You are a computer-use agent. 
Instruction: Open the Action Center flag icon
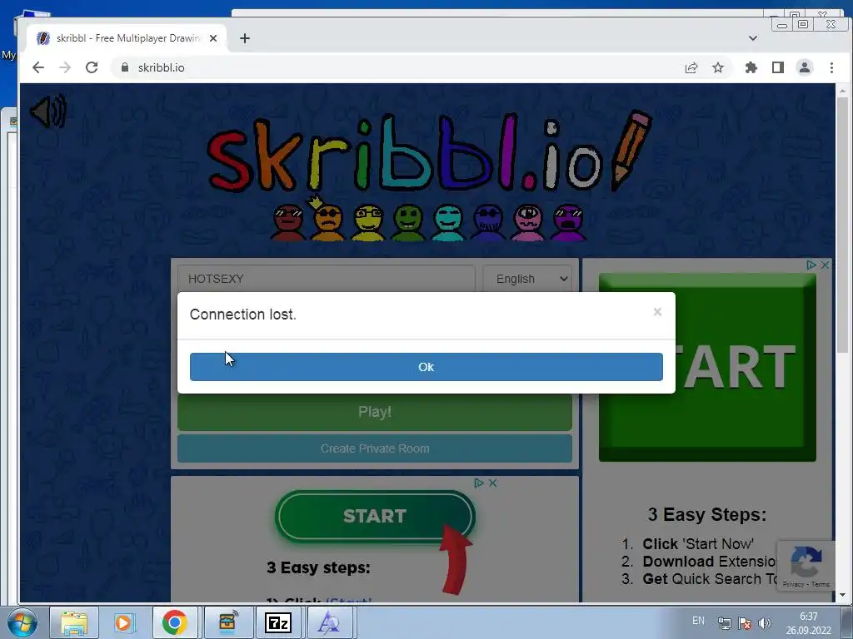coord(745,623)
